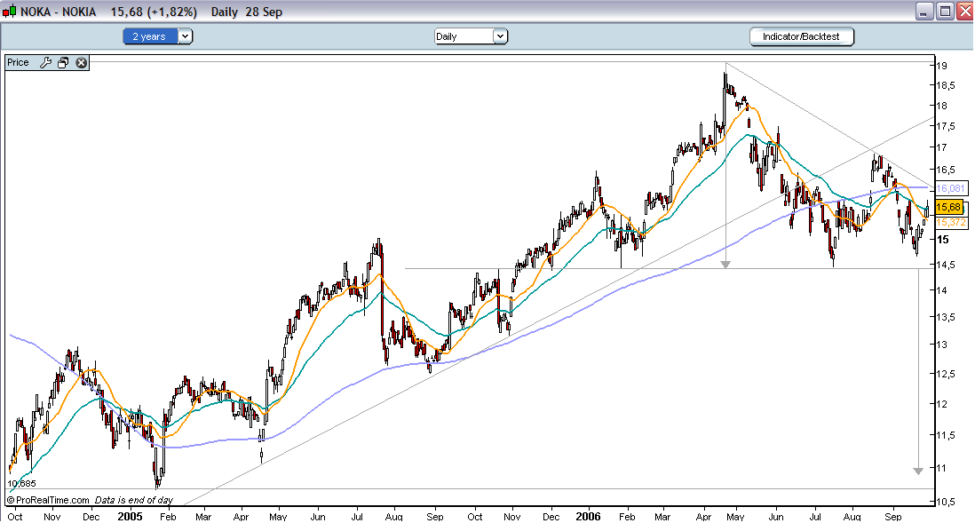The height and width of the screenshot is (531, 975).
Task: Click the Price panel label
Action: [x=18, y=63]
